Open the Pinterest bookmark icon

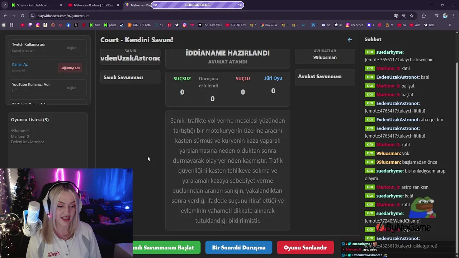pyautogui.click(x=169, y=25)
